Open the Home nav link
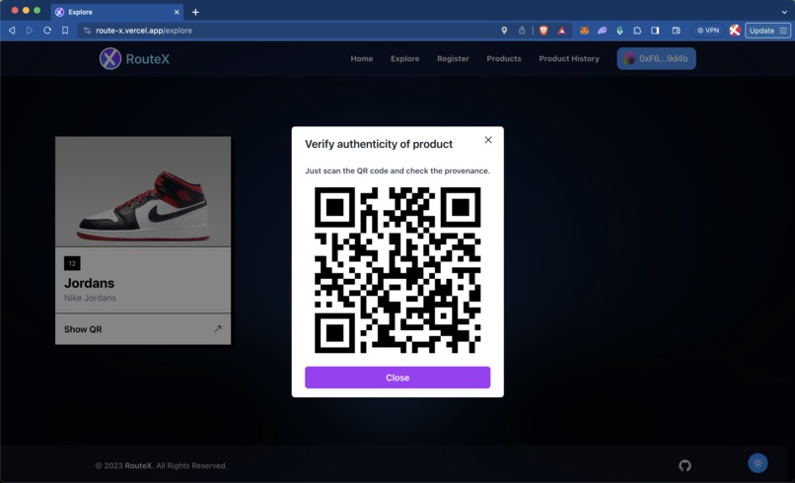This screenshot has width=795, height=483. [362, 59]
